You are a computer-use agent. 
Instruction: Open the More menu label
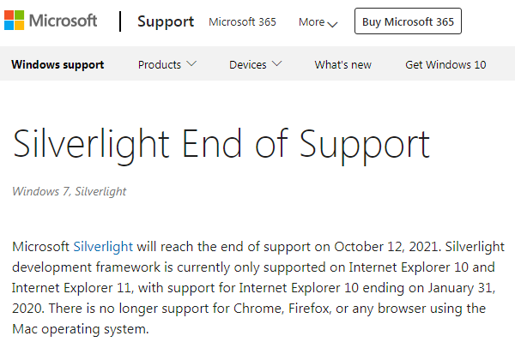pyautogui.click(x=312, y=22)
